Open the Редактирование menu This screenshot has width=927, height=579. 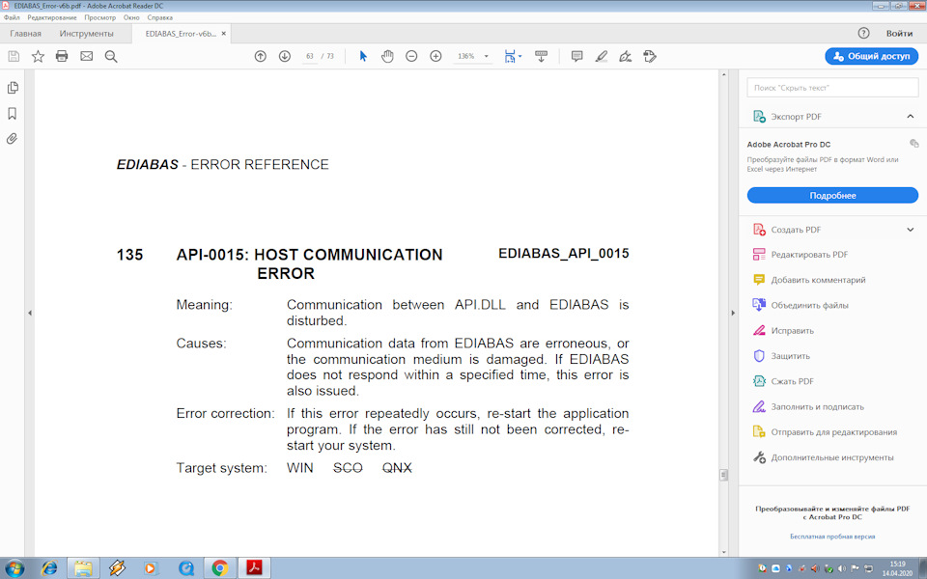click(x=52, y=17)
